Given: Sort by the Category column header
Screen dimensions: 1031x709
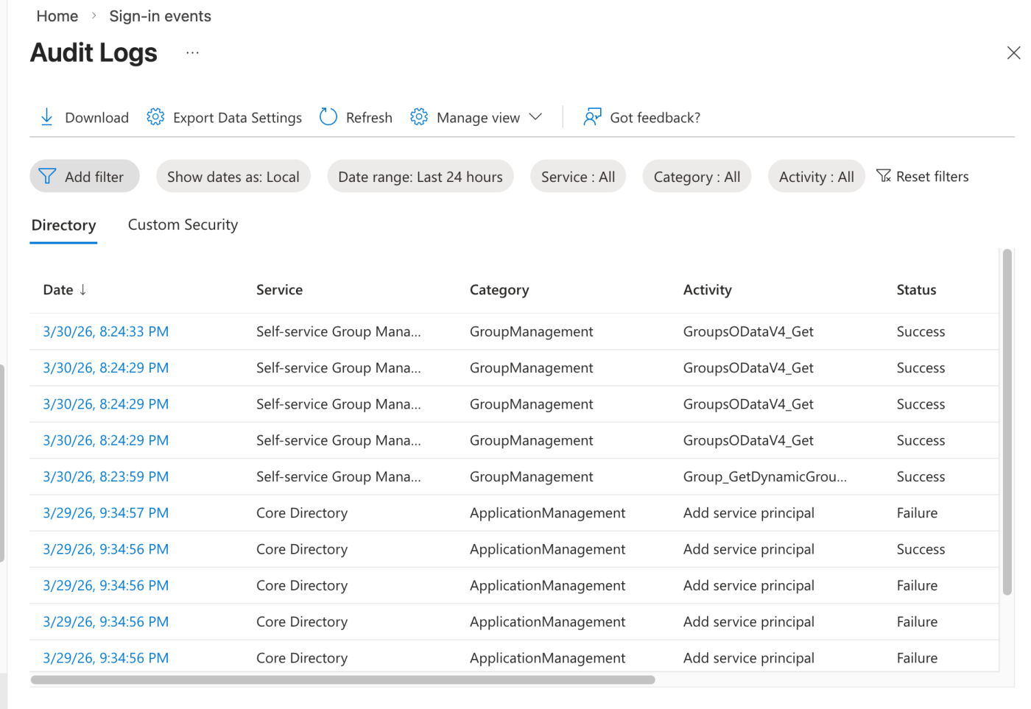Looking at the screenshot, I should tap(499, 290).
